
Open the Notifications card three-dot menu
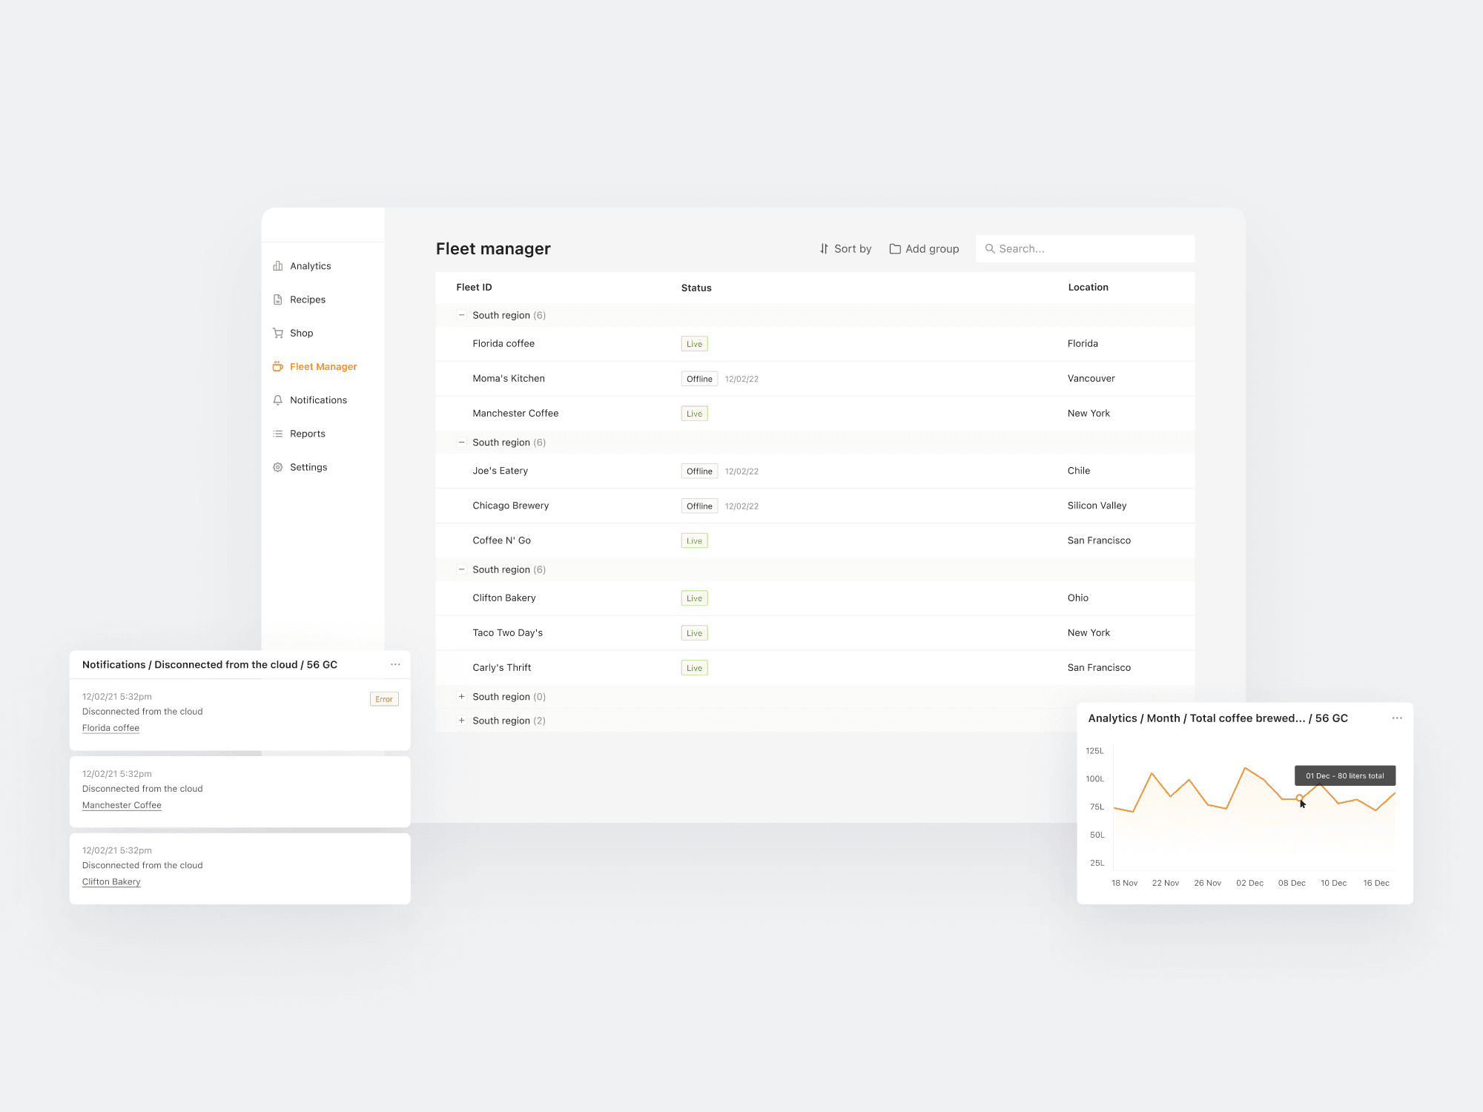coord(395,664)
